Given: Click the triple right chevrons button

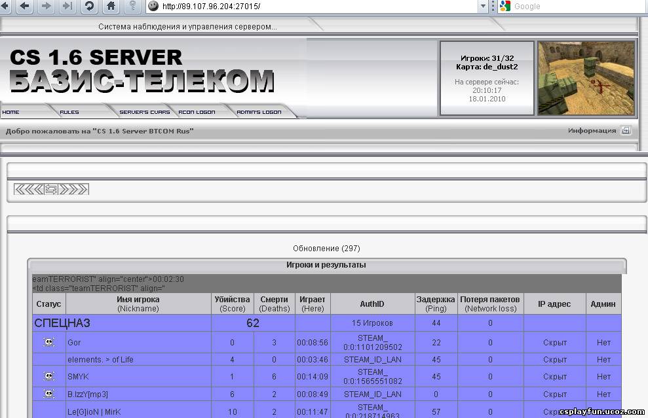Looking at the screenshot, I should coord(73,189).
